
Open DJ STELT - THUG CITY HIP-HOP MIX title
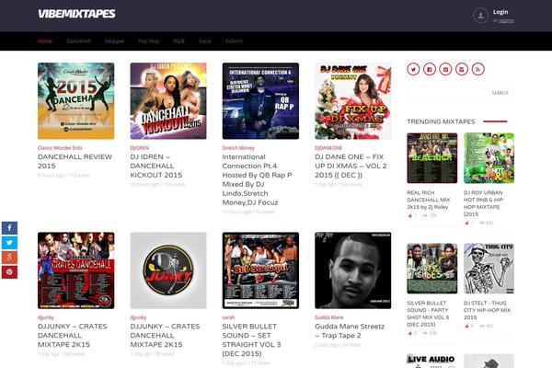click(487, 310)
